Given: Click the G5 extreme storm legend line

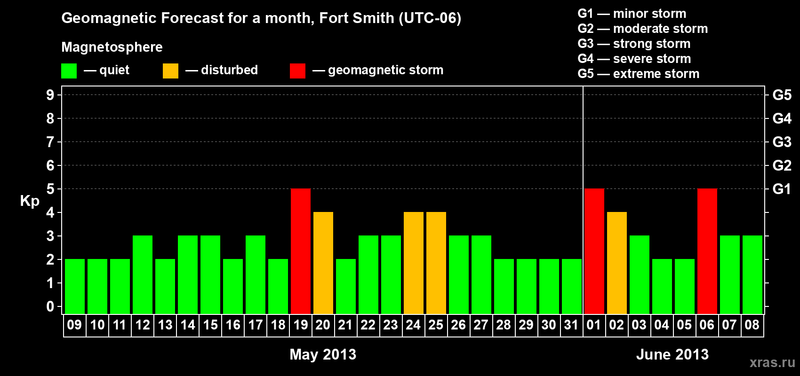Looking at the screenshot, I should pos(639,74).
